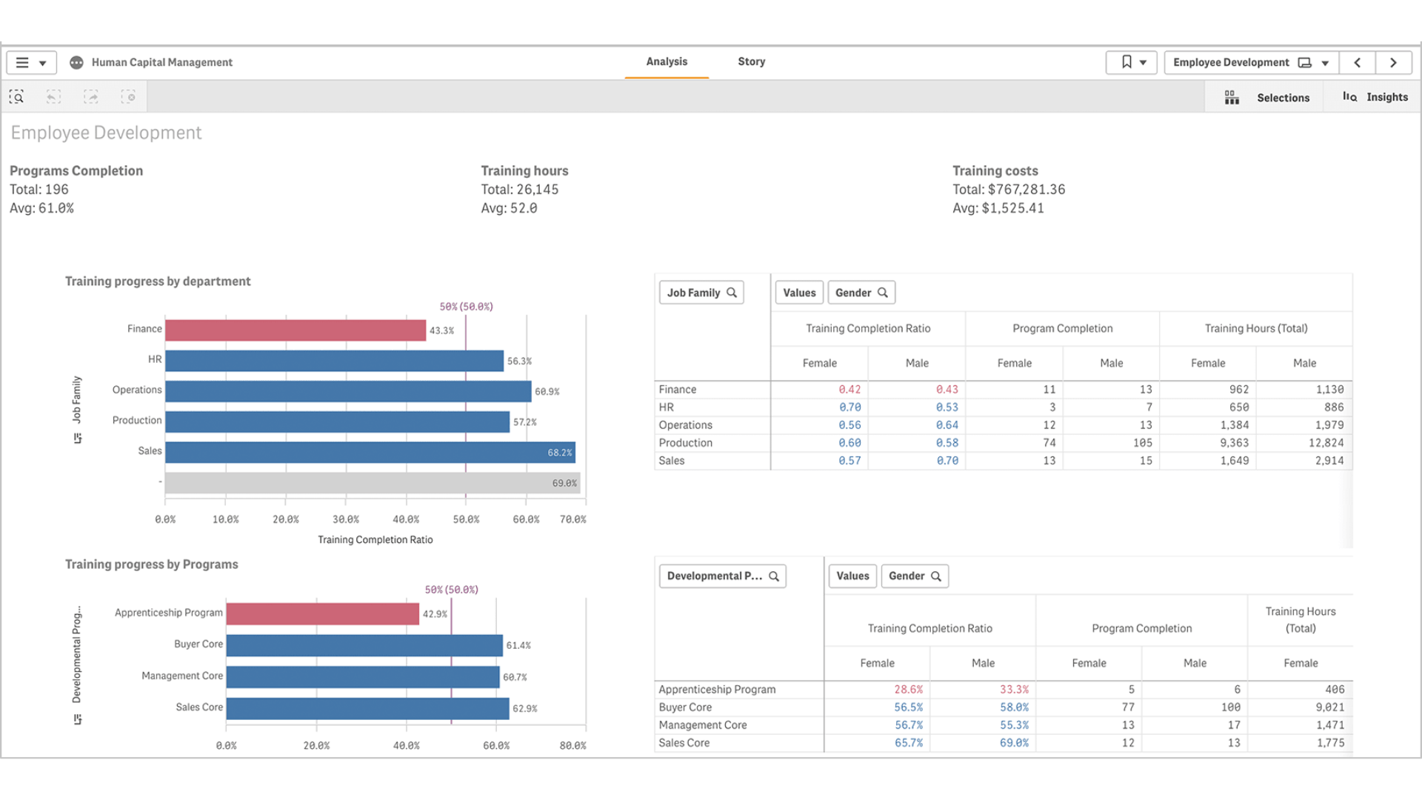Open the Selections tool
Screen dimensions: 1422x800
coord(1268,98)
